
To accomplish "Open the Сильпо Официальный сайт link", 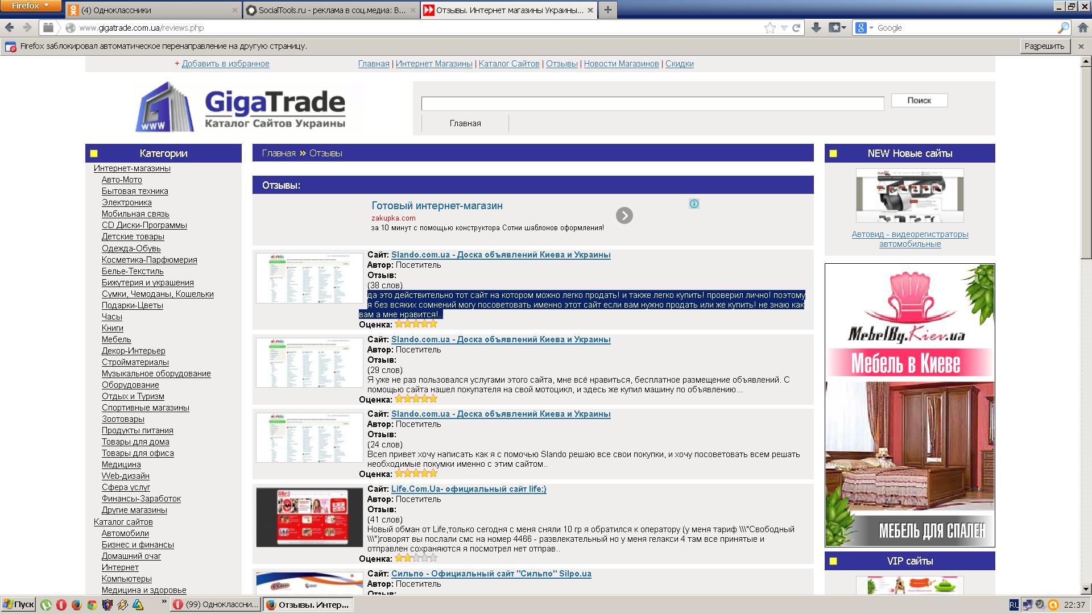I will [491, 574].
